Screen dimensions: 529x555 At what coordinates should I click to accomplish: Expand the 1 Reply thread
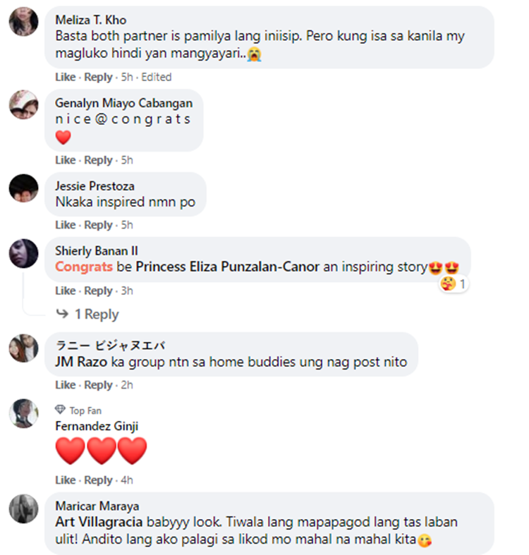pos(87,314)
